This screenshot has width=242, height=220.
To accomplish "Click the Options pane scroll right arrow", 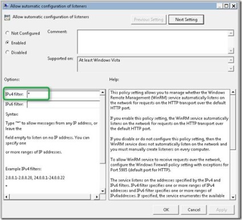I will click(97, 197).
